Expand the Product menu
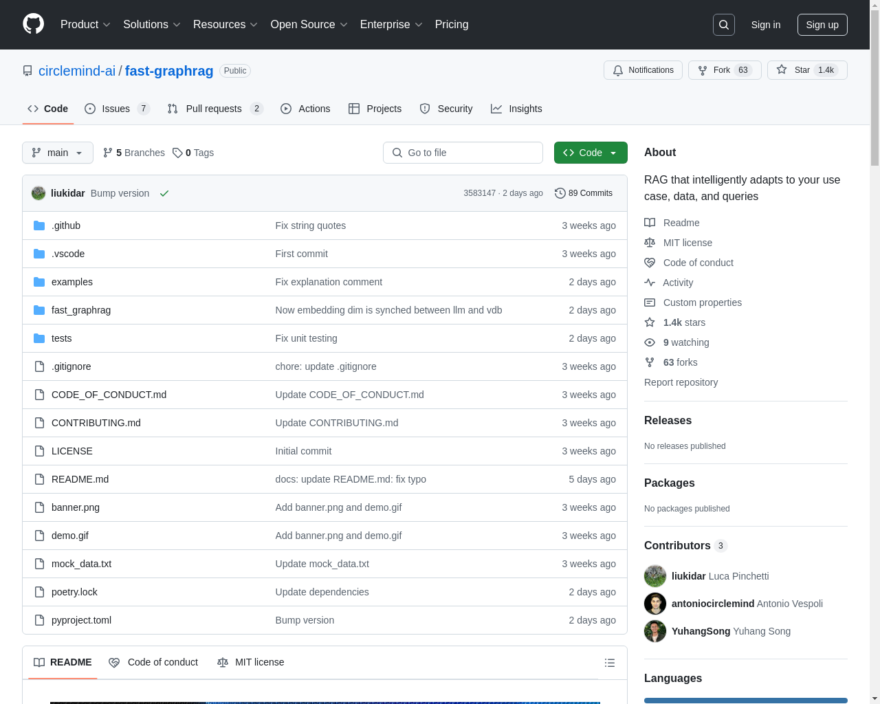This screenshot has width=880, height=704. 85,25
